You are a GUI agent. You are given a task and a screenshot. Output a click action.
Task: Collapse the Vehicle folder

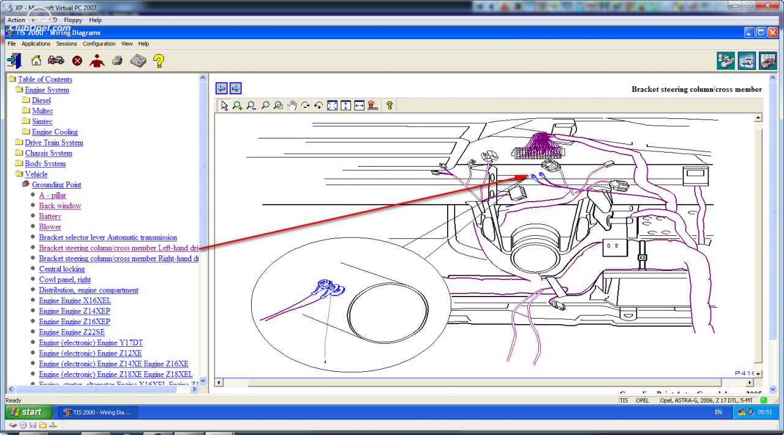36,174
